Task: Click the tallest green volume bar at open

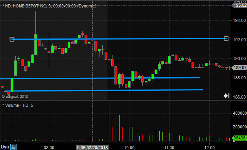Action: (x=109, y=123)
